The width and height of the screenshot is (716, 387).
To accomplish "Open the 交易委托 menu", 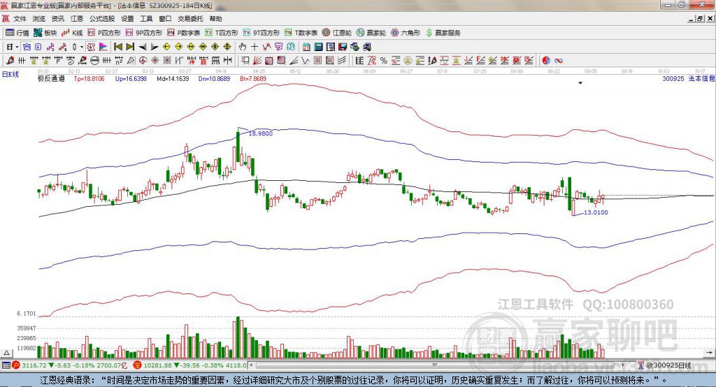I will [x=190, y=19].
